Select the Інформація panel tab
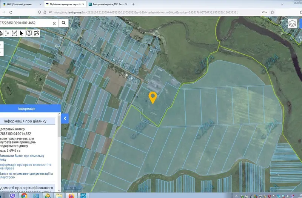This screenshot has height=198, width=302. click(x=27, y=109)
